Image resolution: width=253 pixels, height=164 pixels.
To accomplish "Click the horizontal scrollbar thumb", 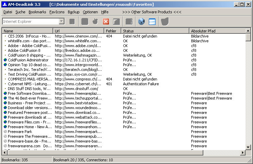I will 105,152.
